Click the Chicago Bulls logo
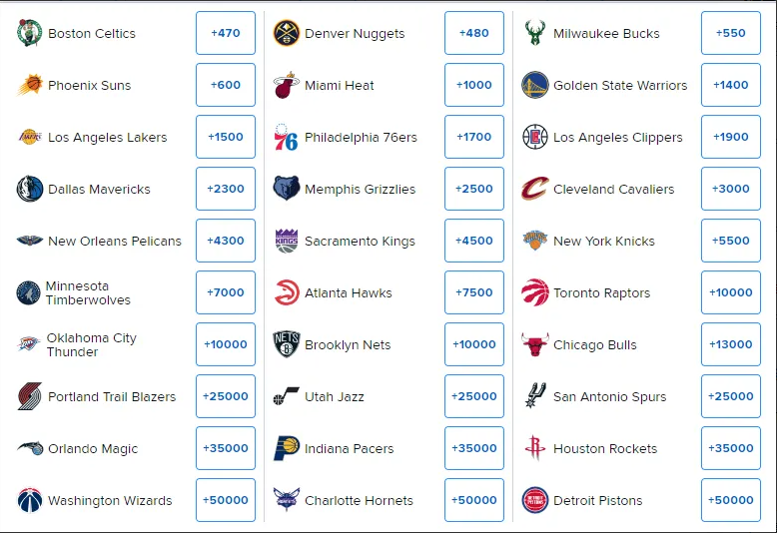This screenshot has height=533, width=777. pos(535,344)
